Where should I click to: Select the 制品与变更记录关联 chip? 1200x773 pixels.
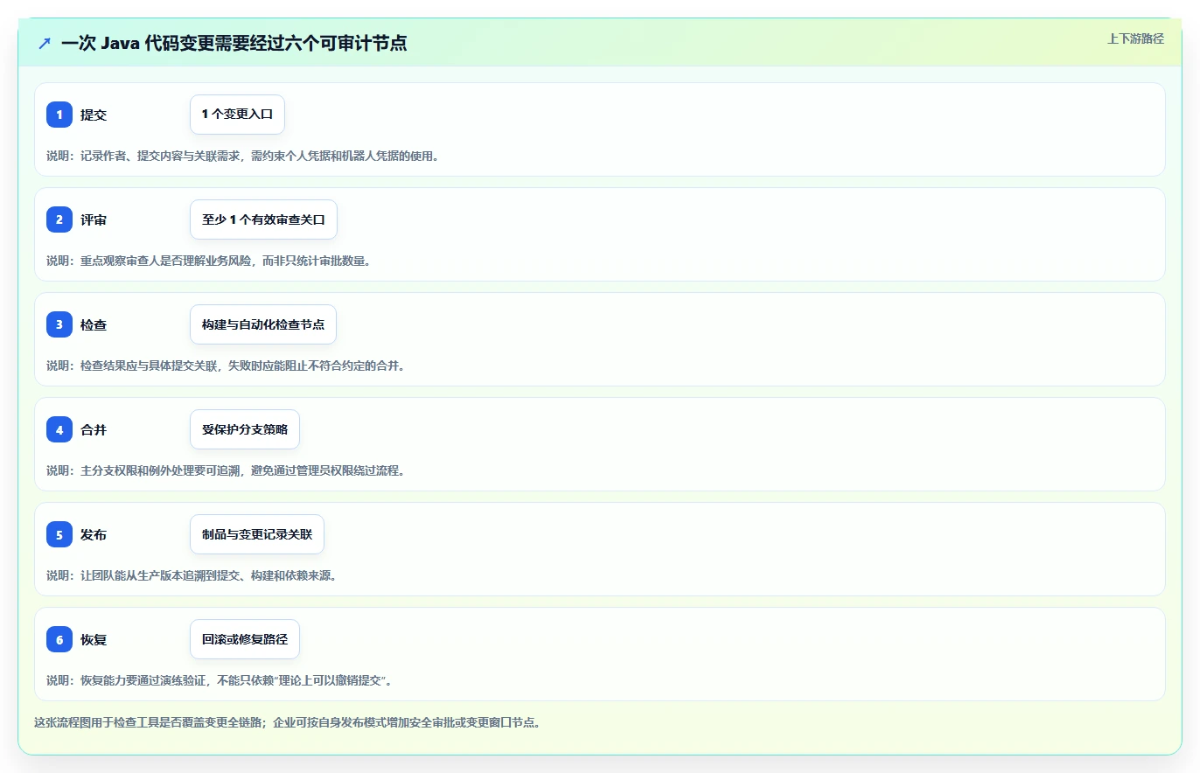pos(257,534)
